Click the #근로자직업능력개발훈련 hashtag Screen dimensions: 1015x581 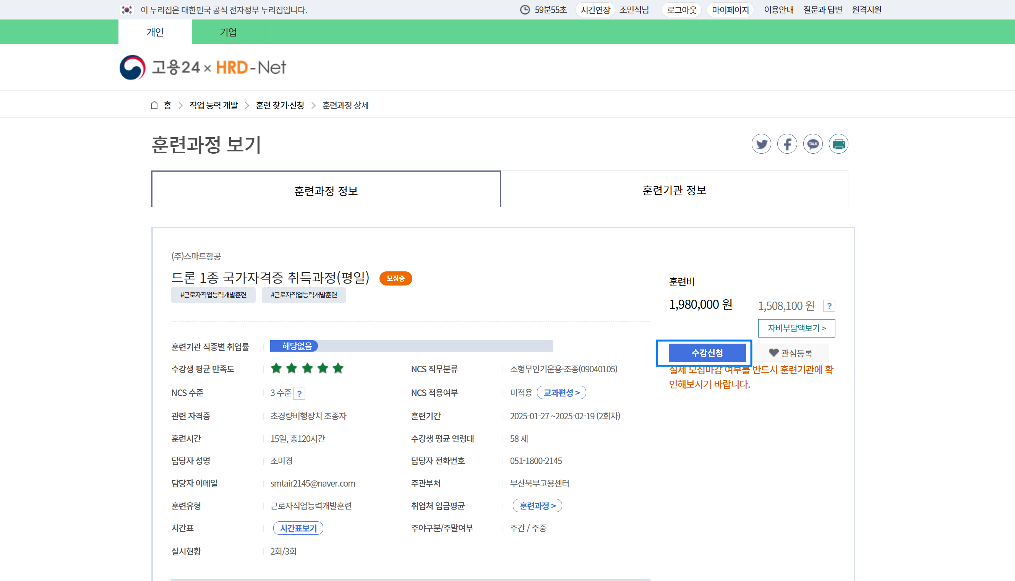(213, 295)
